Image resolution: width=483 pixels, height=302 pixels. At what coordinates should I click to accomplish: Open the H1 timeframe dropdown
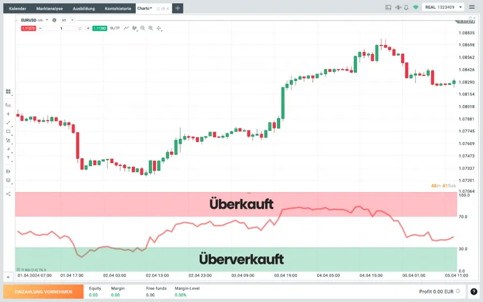pos(68,20)
